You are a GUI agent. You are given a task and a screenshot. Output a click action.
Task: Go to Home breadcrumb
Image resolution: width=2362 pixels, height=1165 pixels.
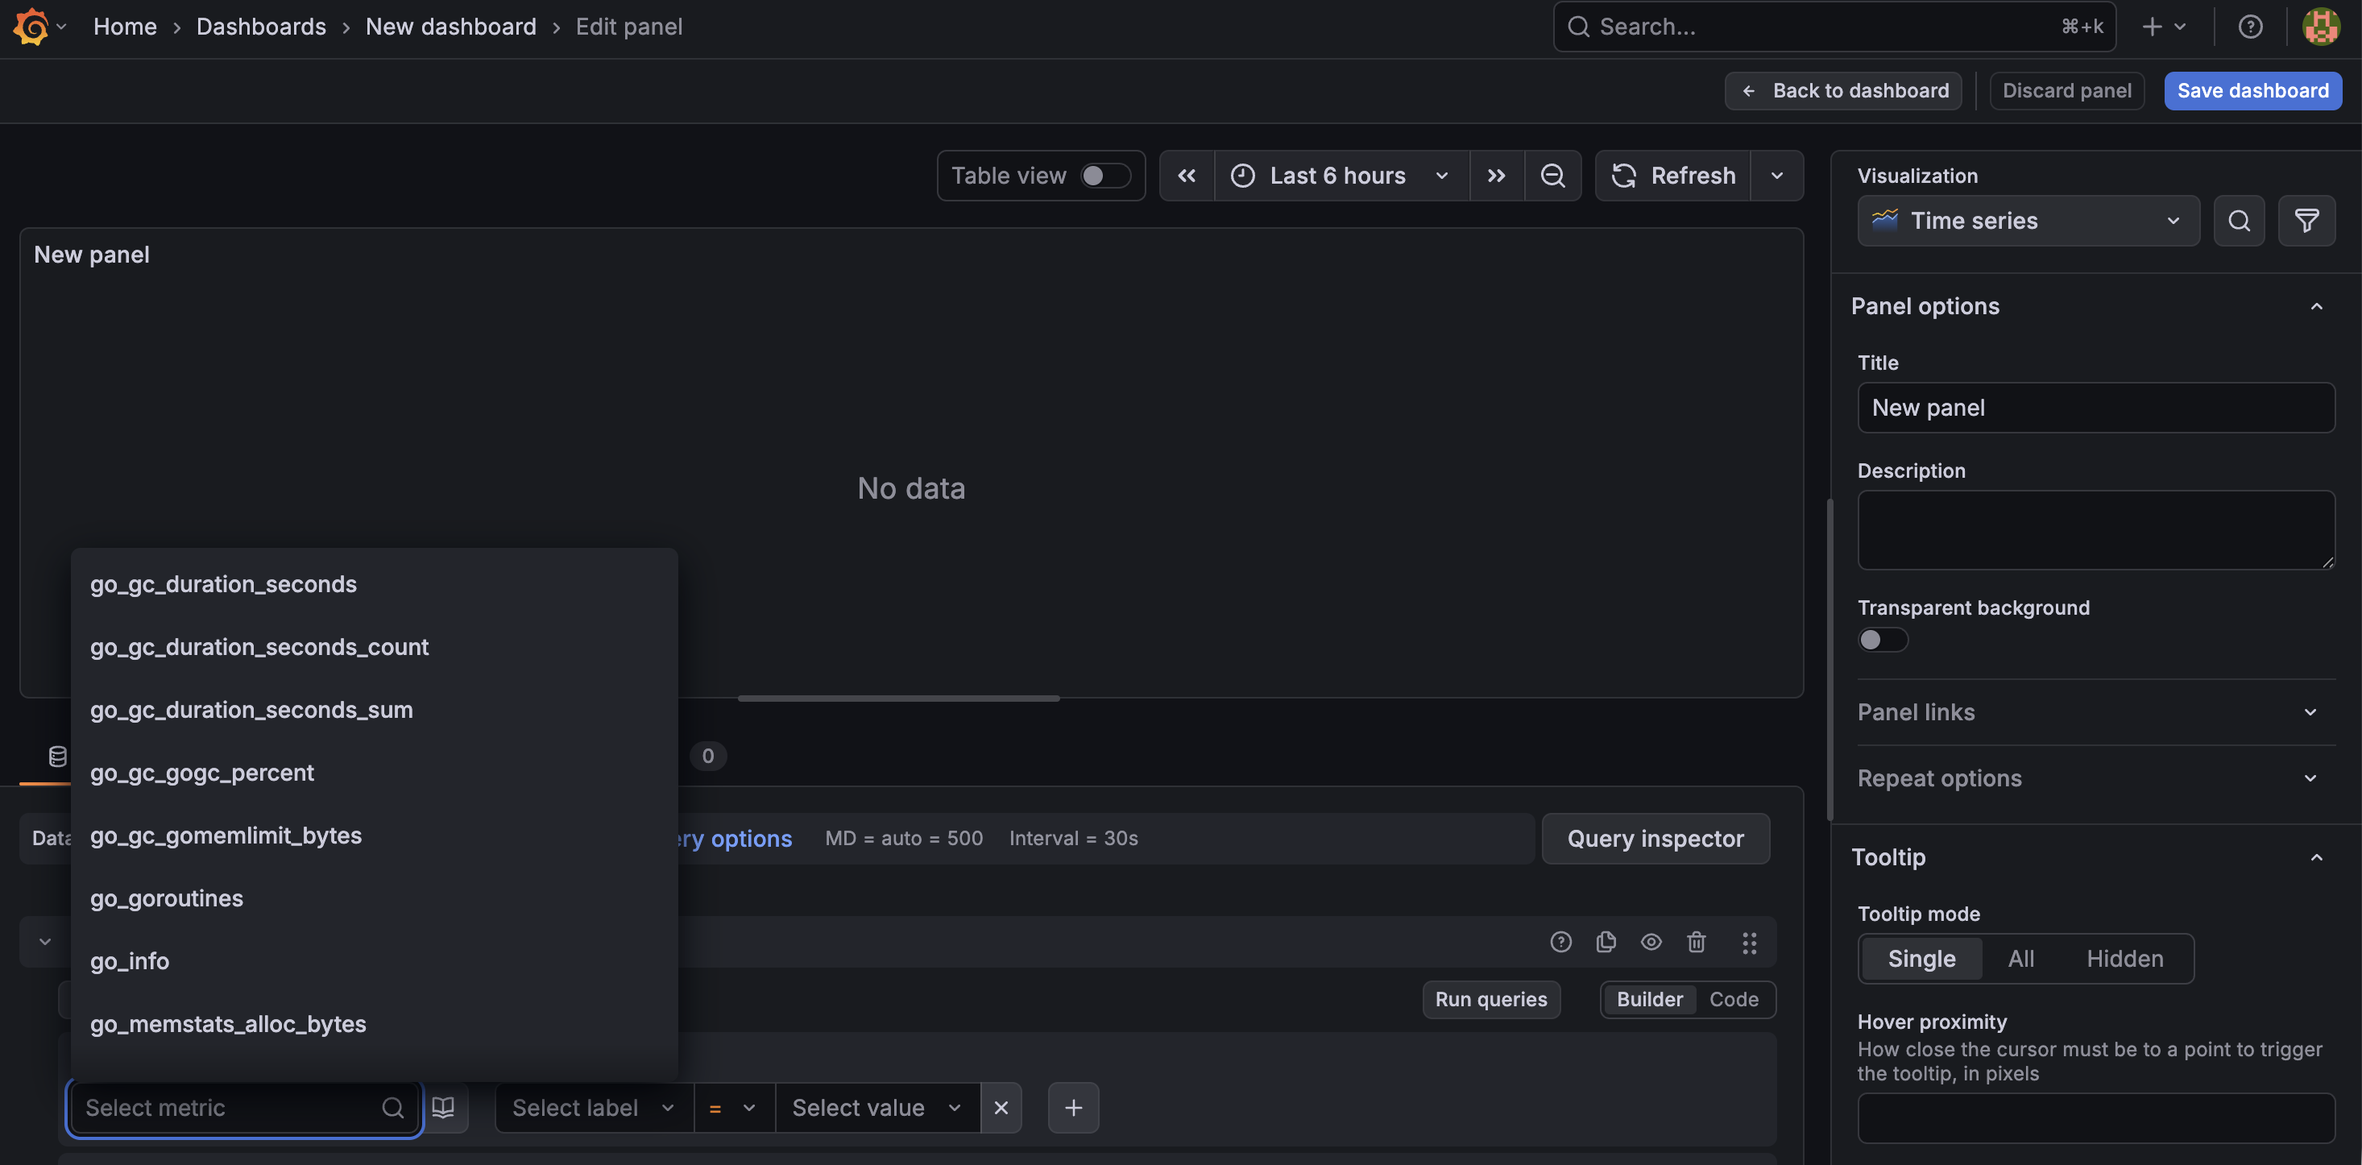point(125,27)
